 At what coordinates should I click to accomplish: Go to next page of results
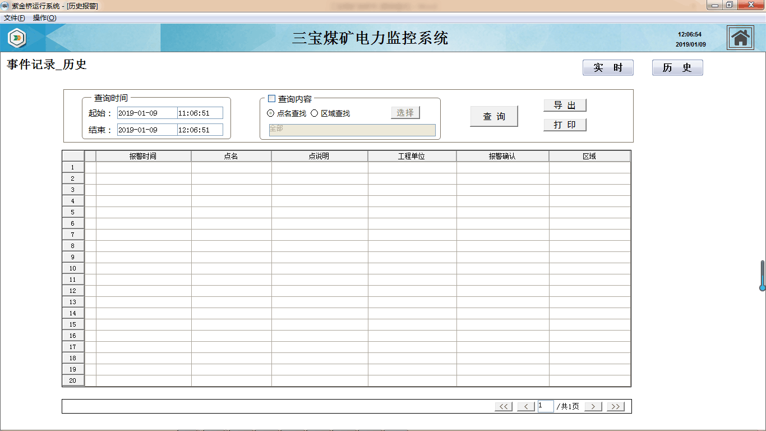[593, 406]
